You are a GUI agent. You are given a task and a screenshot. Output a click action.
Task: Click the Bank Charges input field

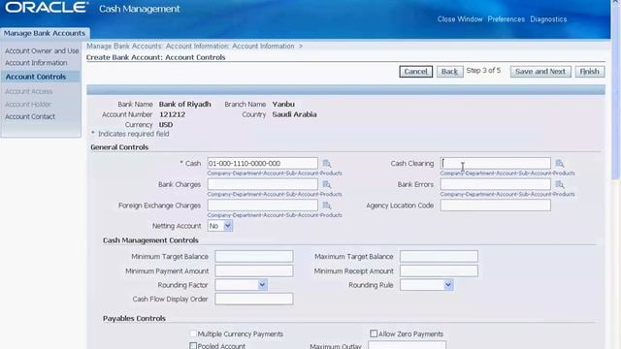tap(262, 184)
